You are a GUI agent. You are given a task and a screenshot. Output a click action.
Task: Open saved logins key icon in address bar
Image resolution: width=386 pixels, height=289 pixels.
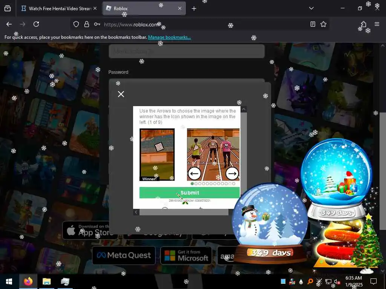[x=97, y=24]
